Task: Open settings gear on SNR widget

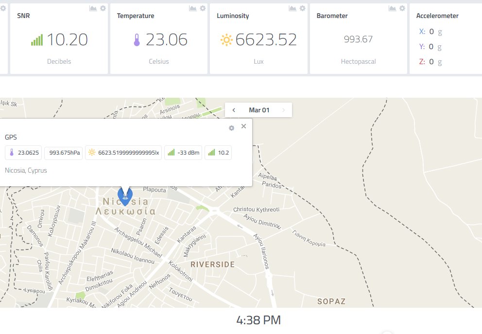Action: point(103,8)
